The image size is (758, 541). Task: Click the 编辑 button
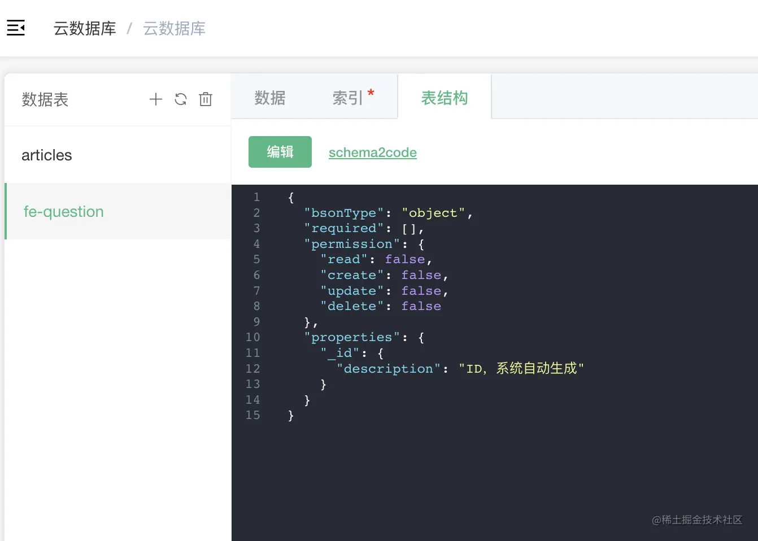click(280, 152)
